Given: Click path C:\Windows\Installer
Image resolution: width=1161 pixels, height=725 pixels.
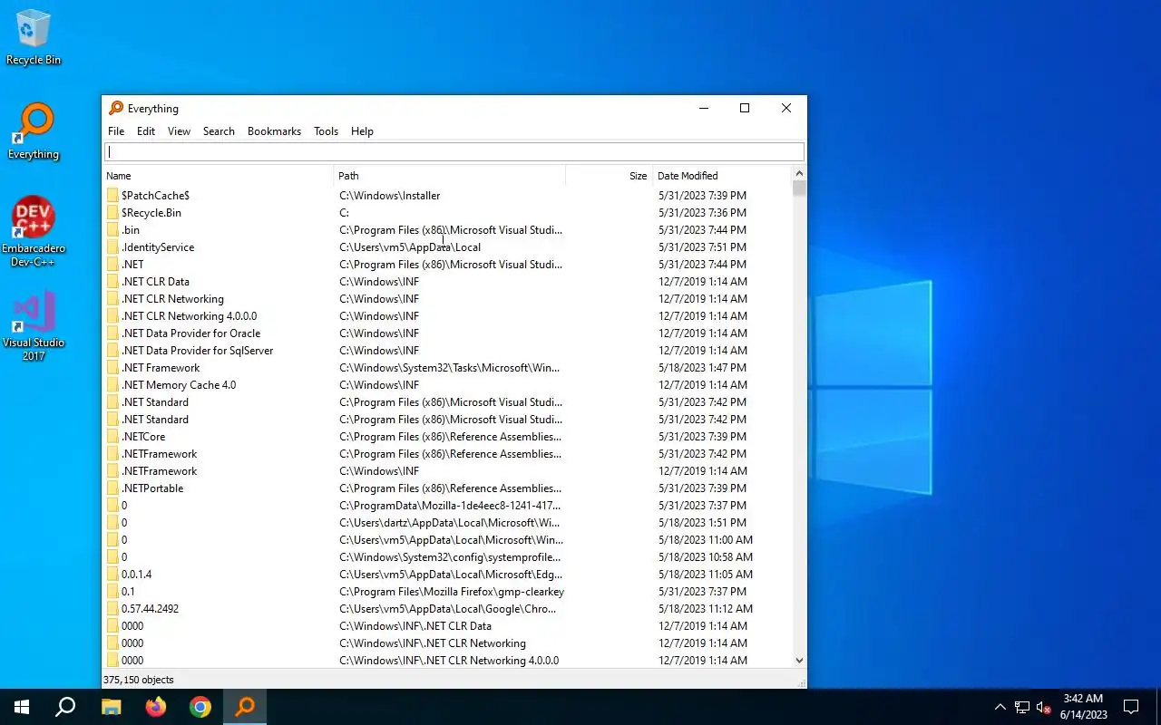Looking at the screenshot, I should coord(390,196).
